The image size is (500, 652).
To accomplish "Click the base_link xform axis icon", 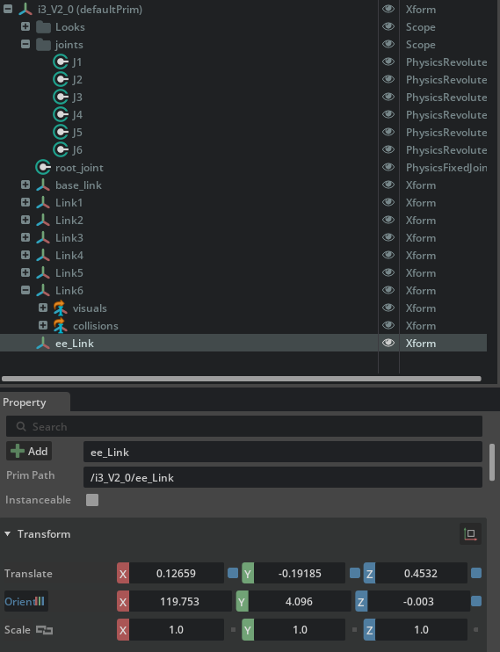I will (x=43, y=185).
